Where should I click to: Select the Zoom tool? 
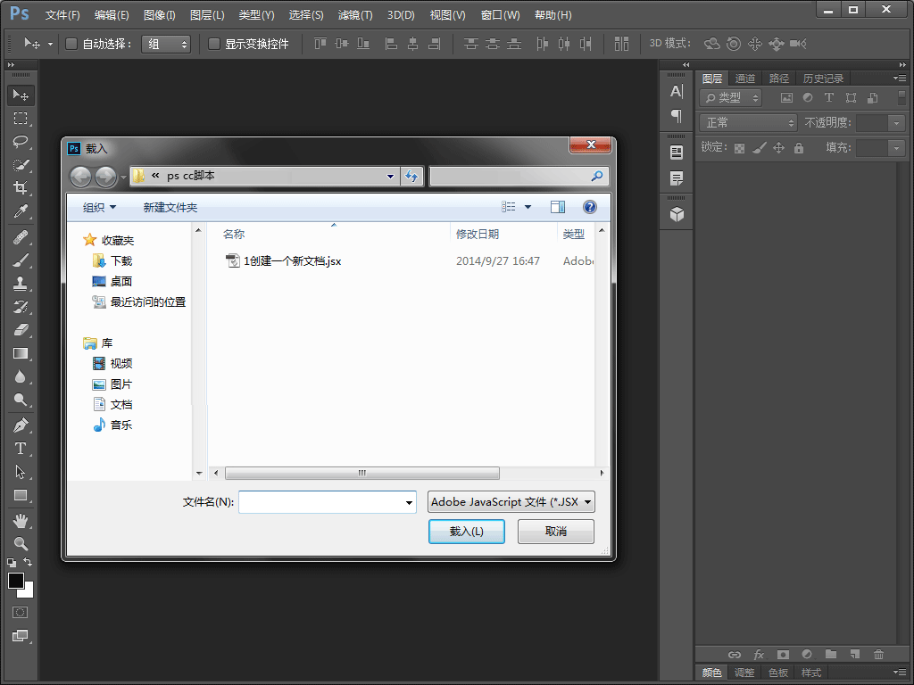coord(21,543)
